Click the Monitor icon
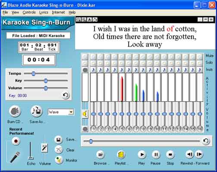The width and height of the screenshot is (217, 172). tap(59, 160)
